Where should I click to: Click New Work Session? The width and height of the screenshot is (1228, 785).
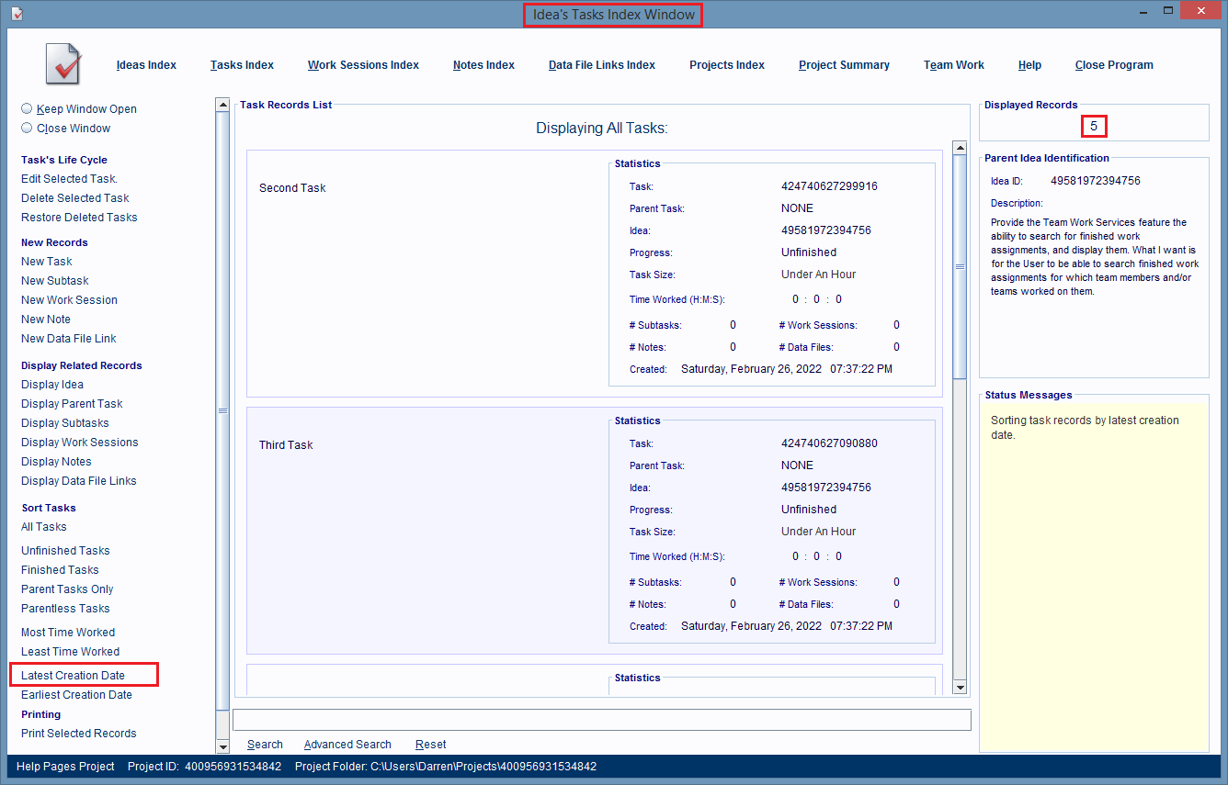point(69,300)
